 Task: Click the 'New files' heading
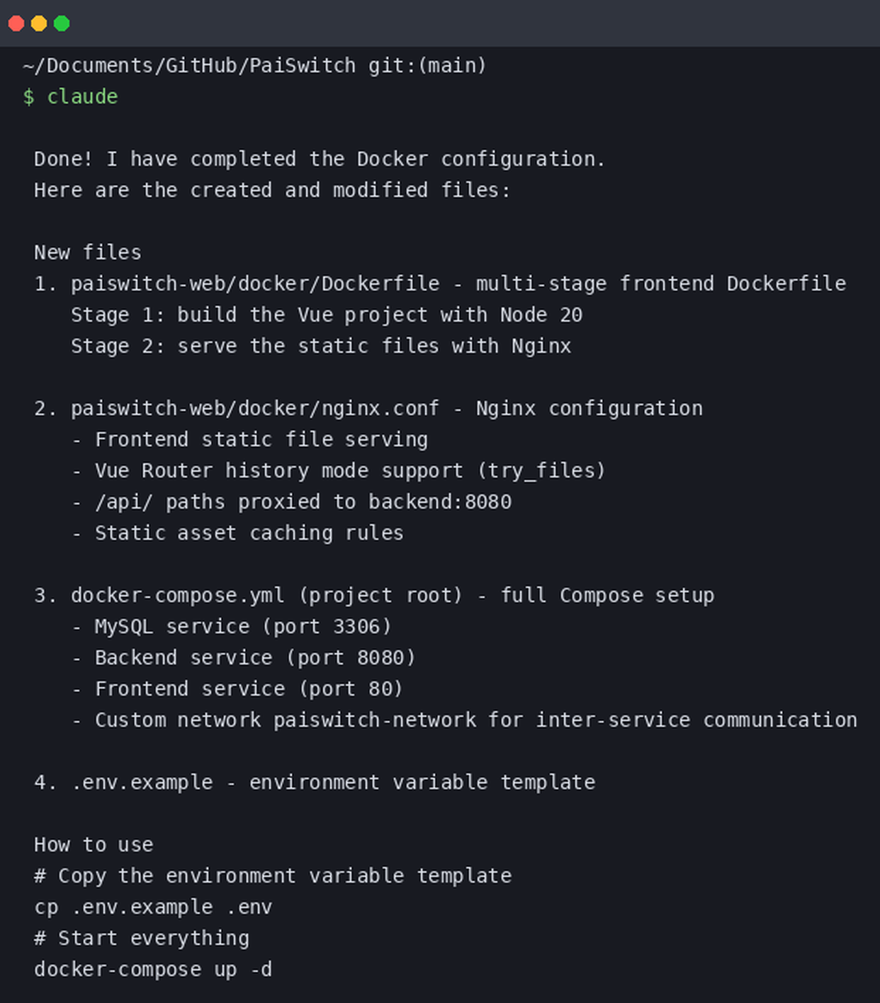[x=88, y=252]
